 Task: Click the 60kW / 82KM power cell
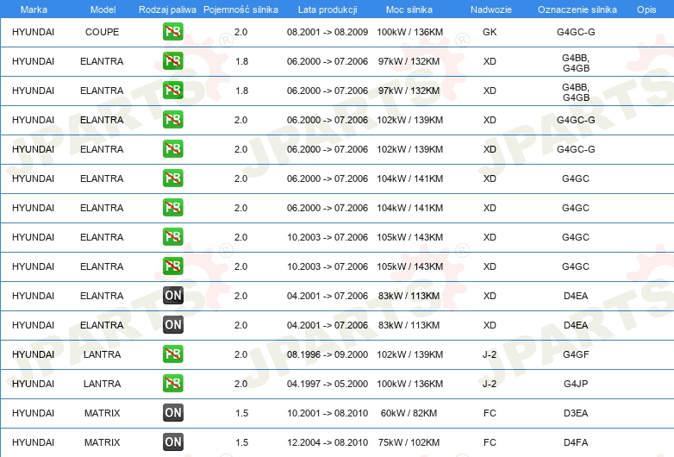[x=409, y=413]
